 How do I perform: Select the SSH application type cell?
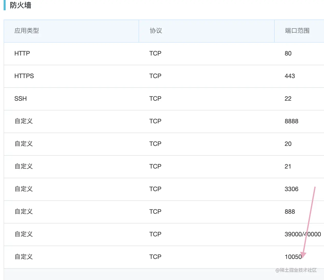tap(21, 99)
